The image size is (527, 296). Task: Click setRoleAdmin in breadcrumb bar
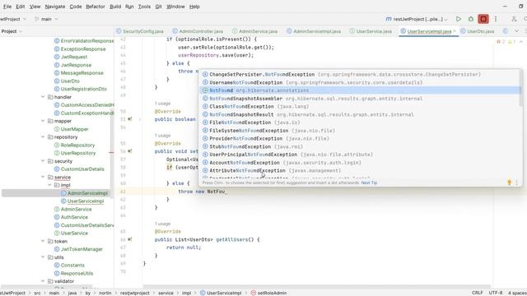coord(268,293)
